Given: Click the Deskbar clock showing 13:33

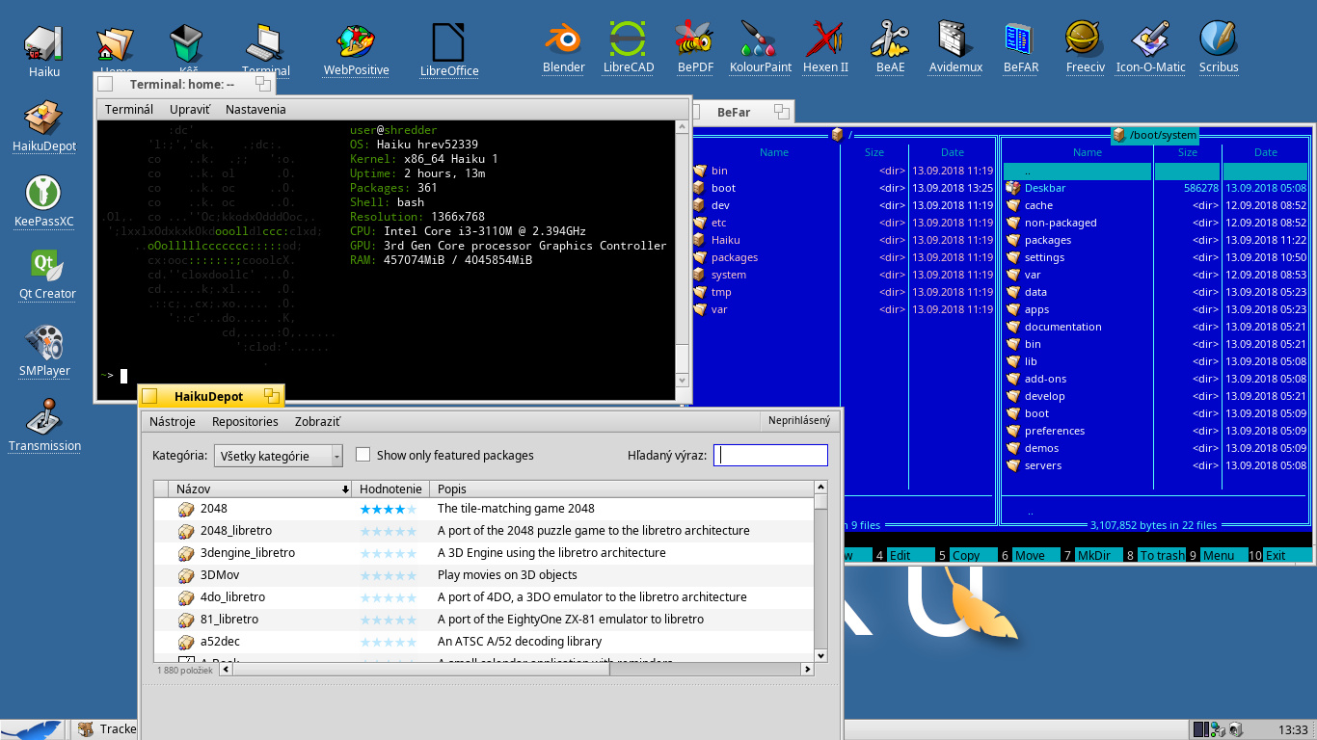Looking at the screenshot, I should (1292, 730).
